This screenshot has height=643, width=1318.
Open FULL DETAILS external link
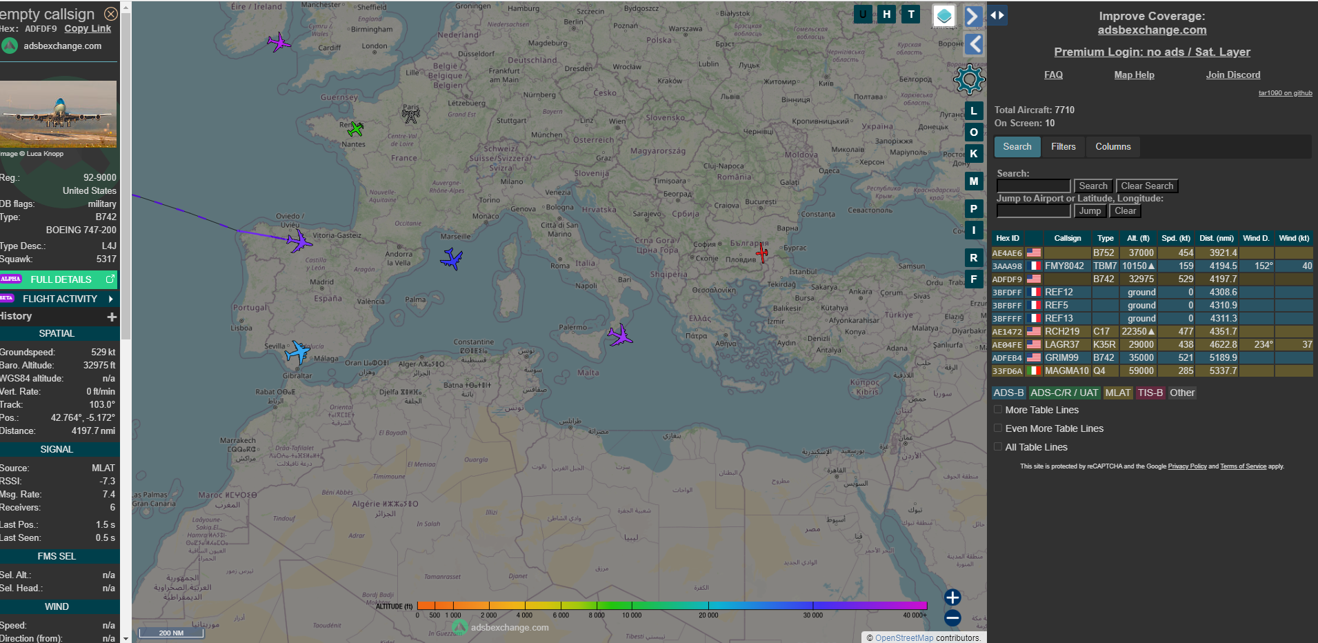coord(60,279)
